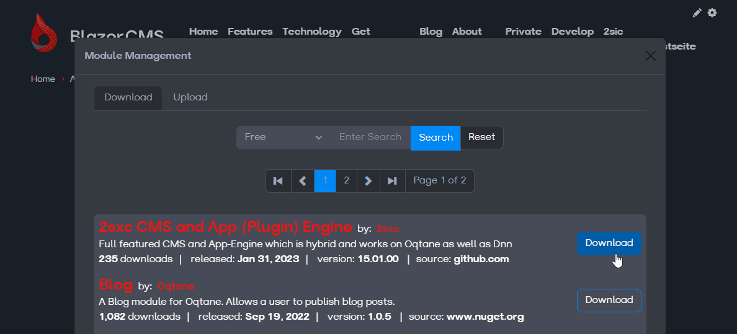Open the settings gear icon
737x334 pixels.
click(x=712, y=12)
